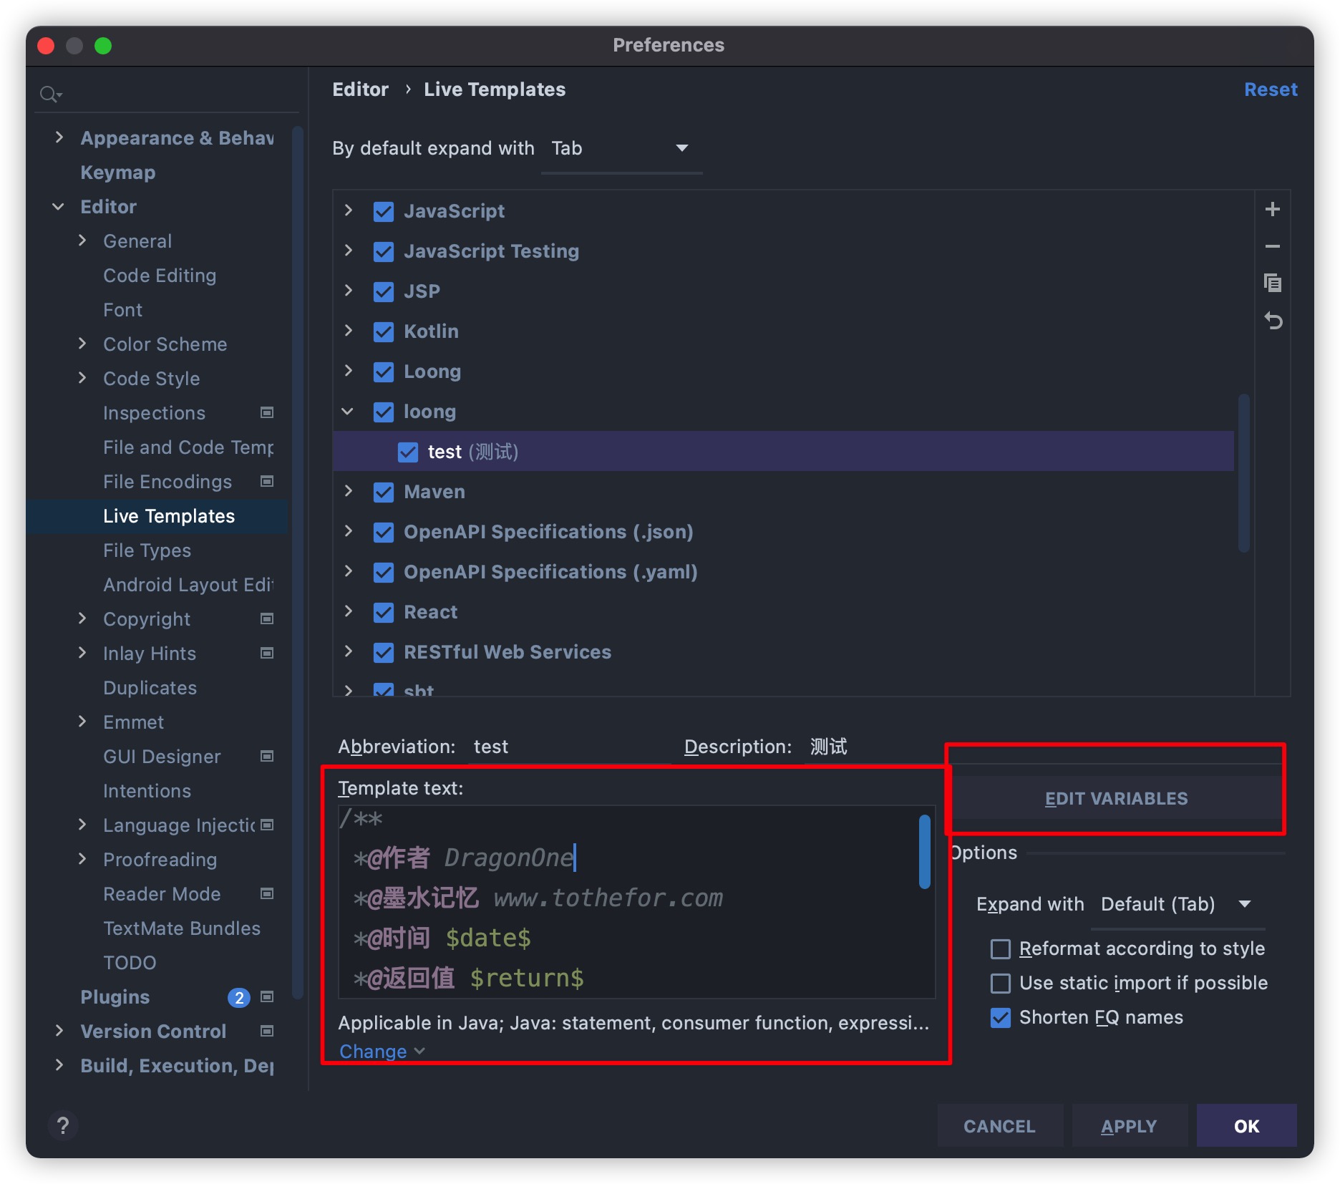Expand the Emmet settings node
This screenshot has width=1340, height=1184.
(82, 722)
